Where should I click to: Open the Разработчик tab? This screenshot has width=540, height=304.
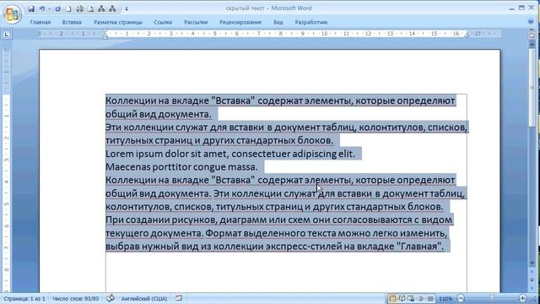[311, 22]
